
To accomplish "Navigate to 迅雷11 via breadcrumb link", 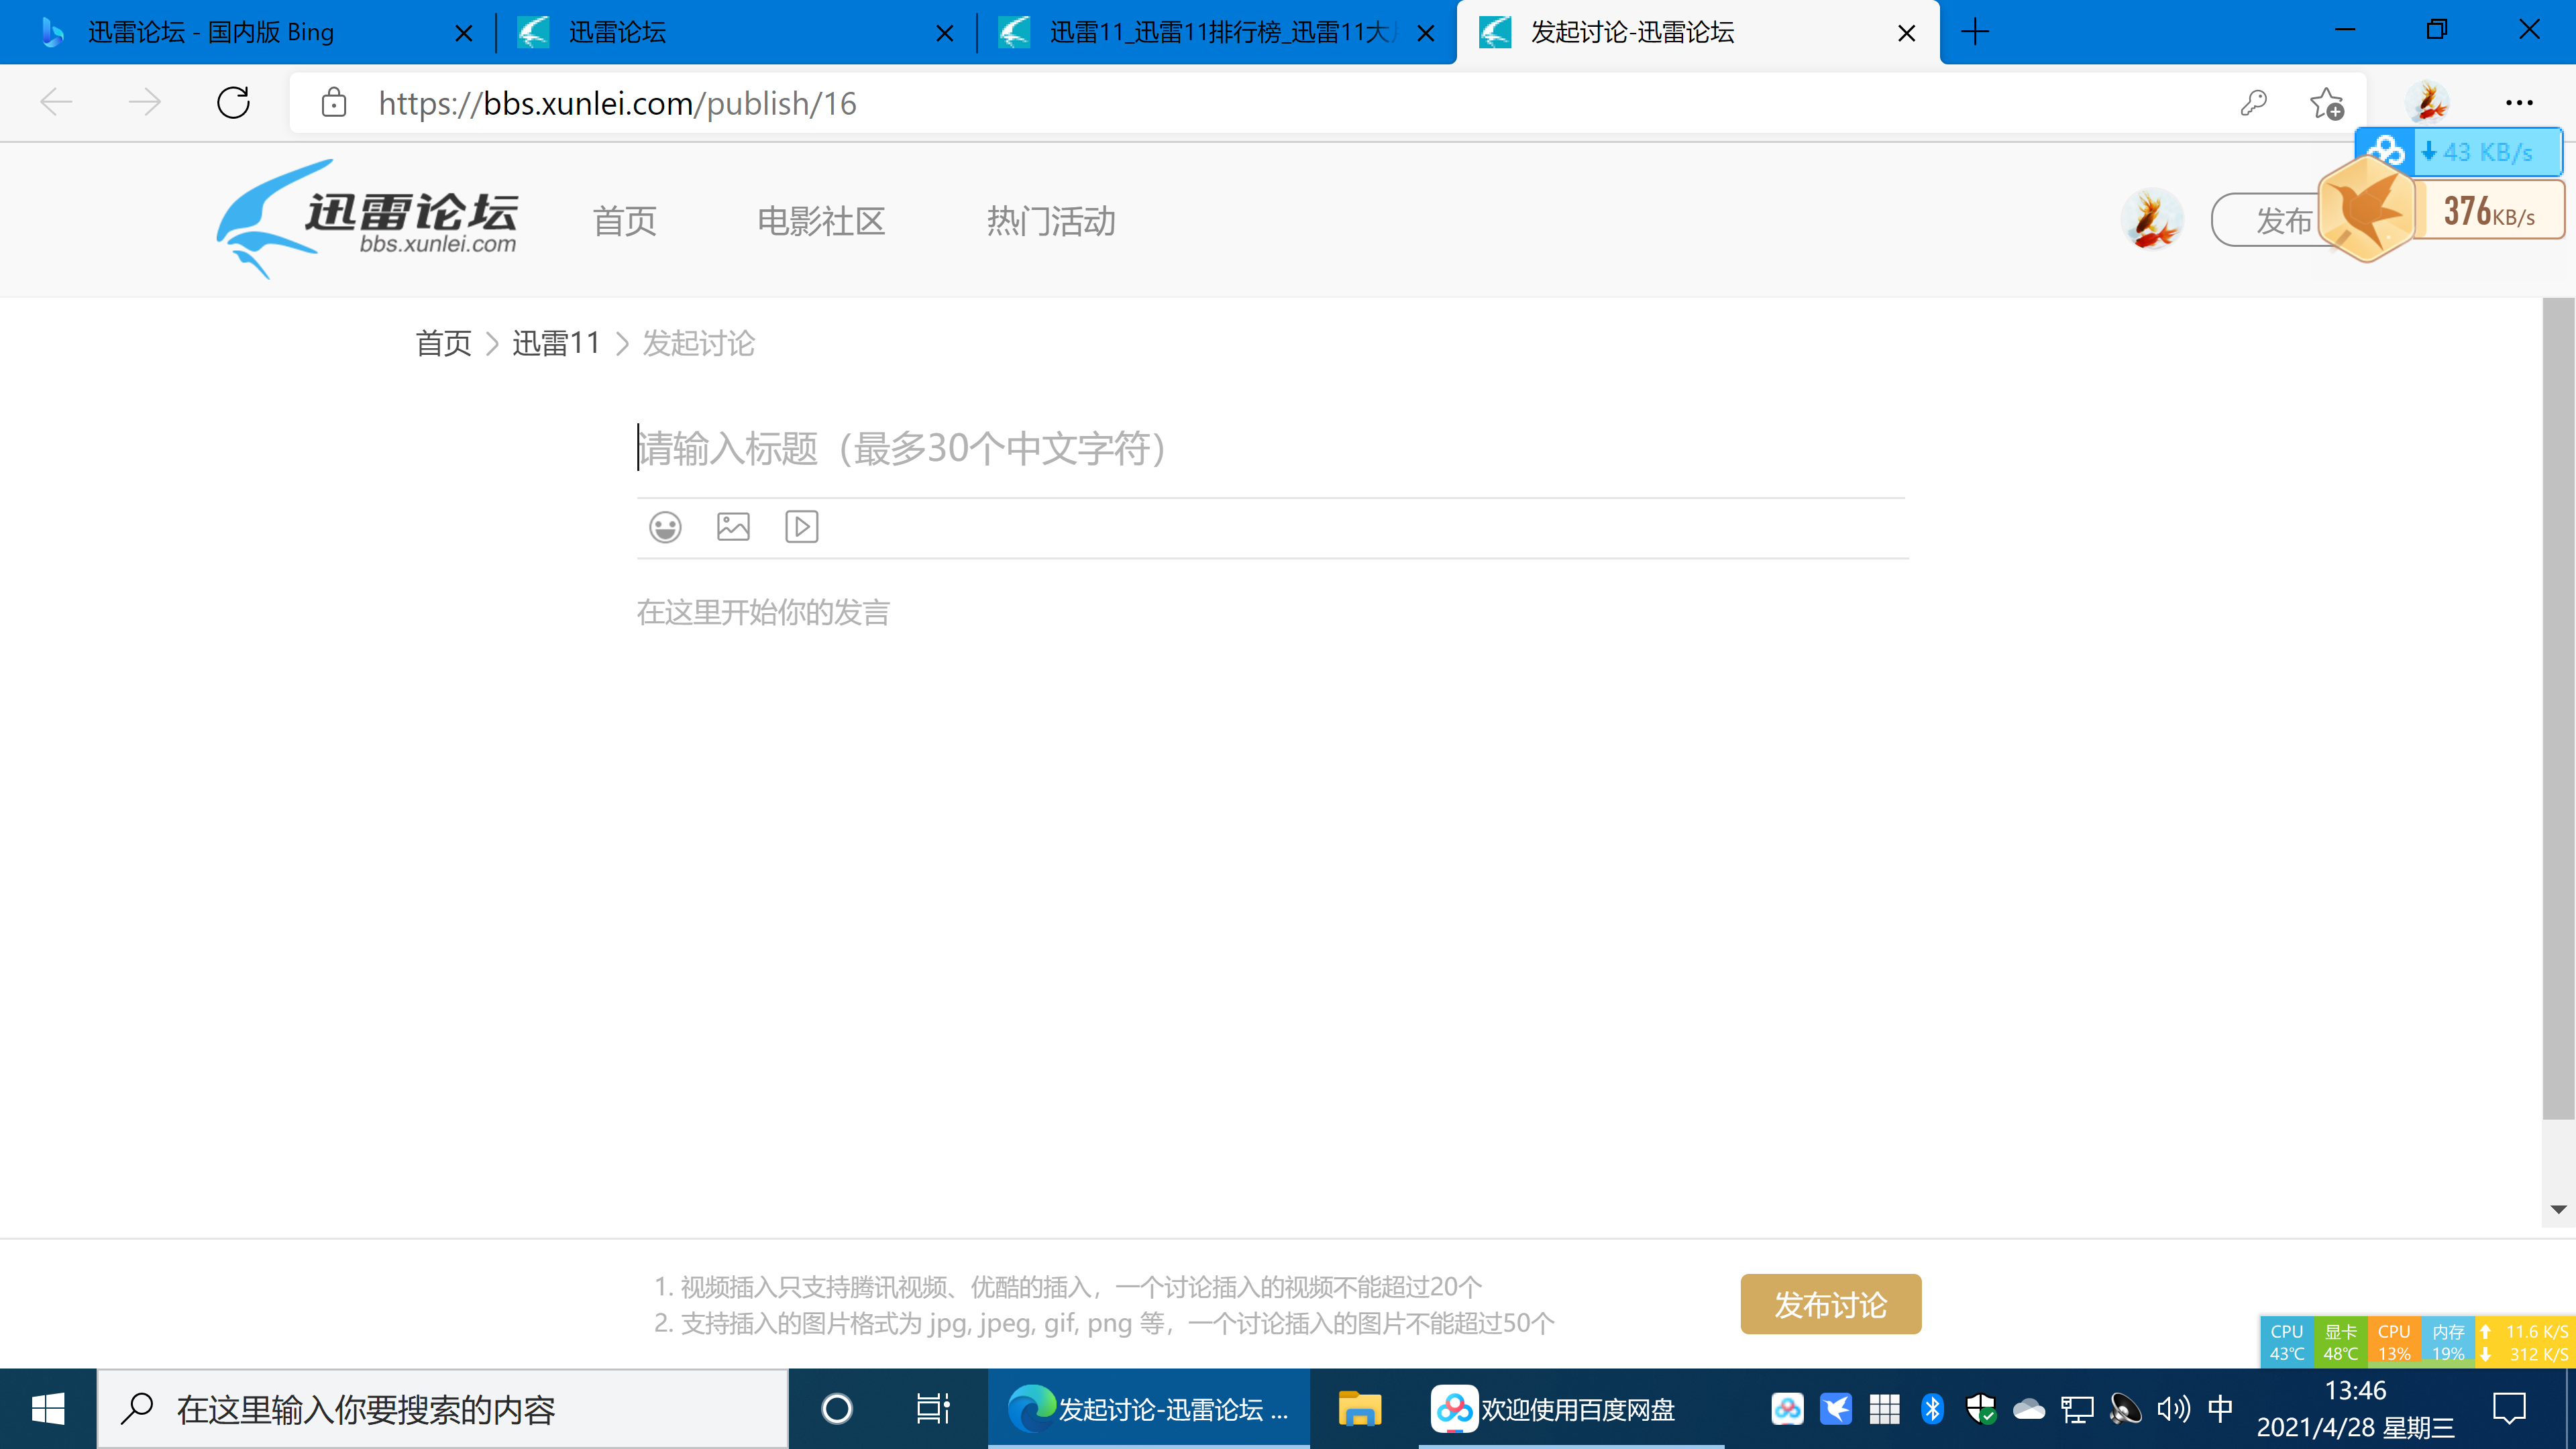I will 556,342.
